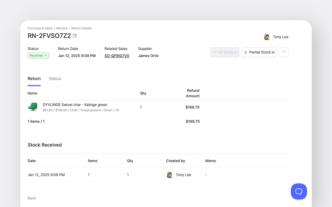Click the dropdown arrow next to Received

(46, 55)
